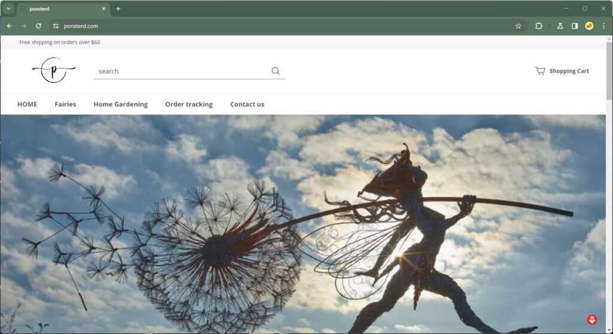The width and height of the screenshot is (613, 334).
Task: Open the Chrome profile avatar
Action: pos(589,26)
